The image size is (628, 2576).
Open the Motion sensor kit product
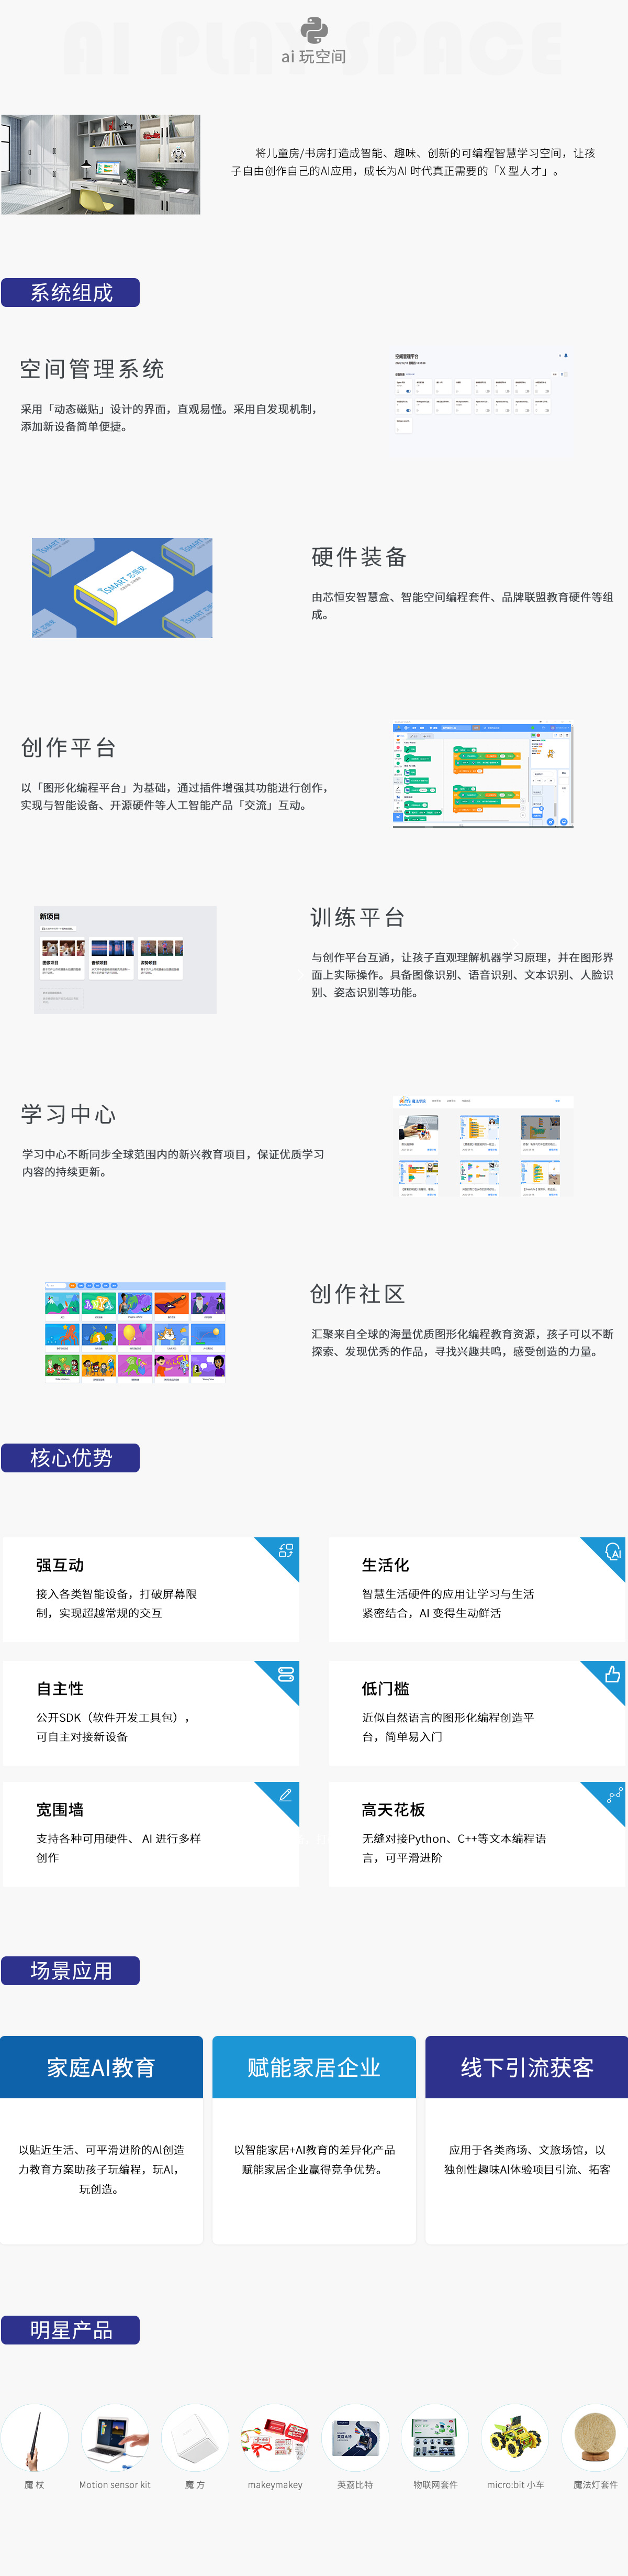pyautogui.click(x=115, y=2437)
